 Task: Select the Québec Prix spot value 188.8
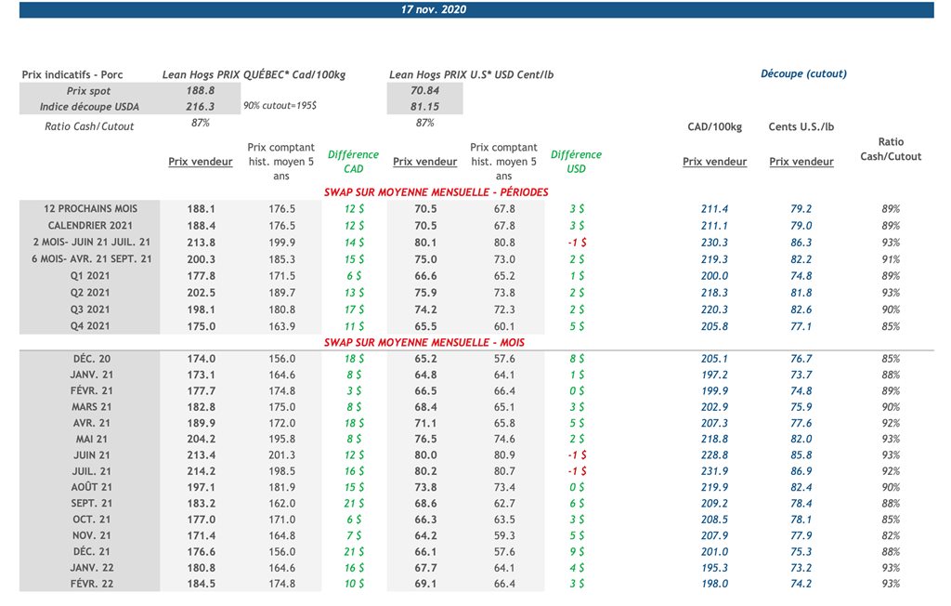pyautogui.click(x=201, y=91)
